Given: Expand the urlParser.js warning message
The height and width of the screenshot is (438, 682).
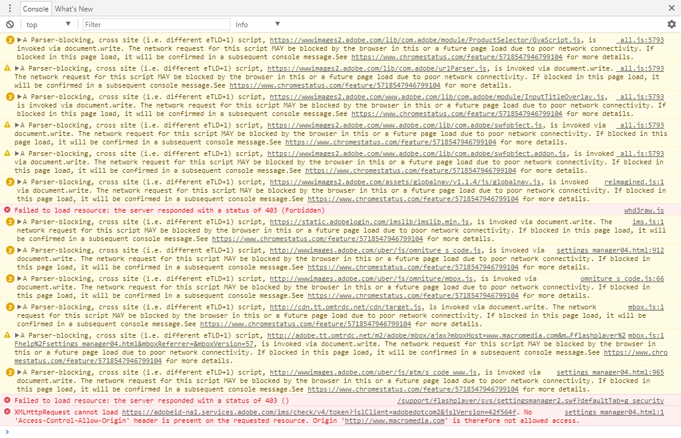Looking at the screenshot, I should pos(17,68).
